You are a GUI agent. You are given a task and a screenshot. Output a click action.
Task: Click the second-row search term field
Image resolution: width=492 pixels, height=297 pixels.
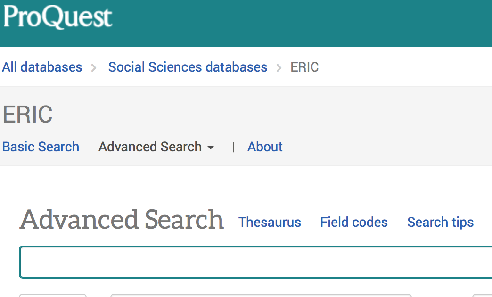[260, 295]
